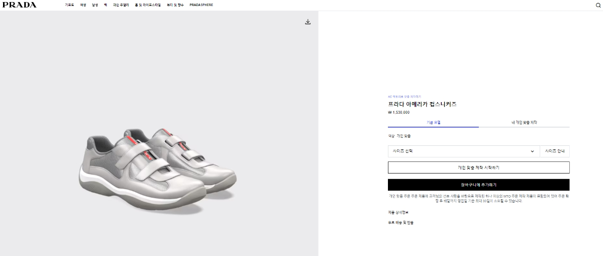
Task: Expand 제품 상세정보 section
Action: [398, 212]
